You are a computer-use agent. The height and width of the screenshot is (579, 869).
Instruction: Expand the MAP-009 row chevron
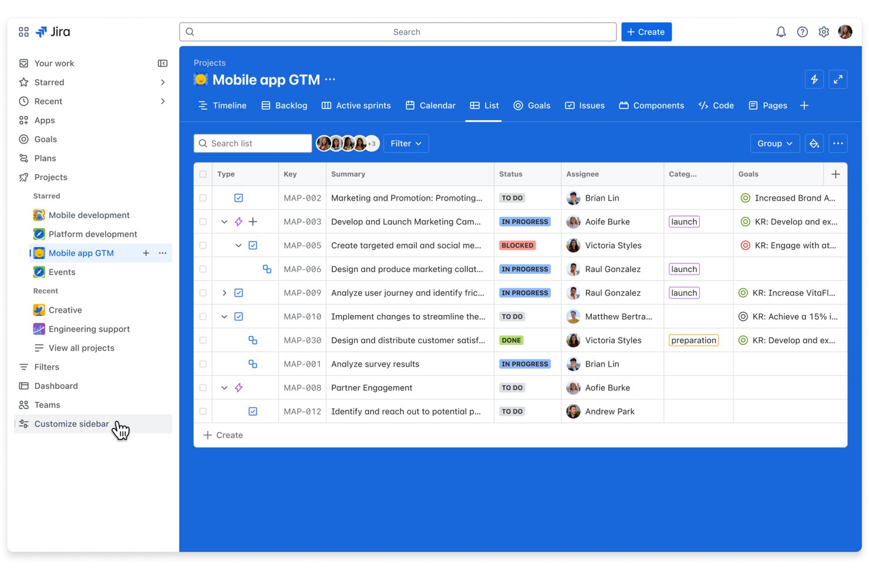(224, 293)
